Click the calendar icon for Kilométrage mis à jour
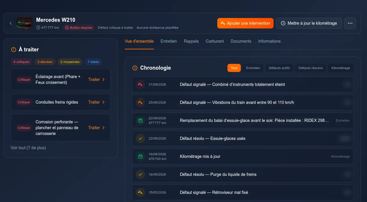 pos(140,156)
